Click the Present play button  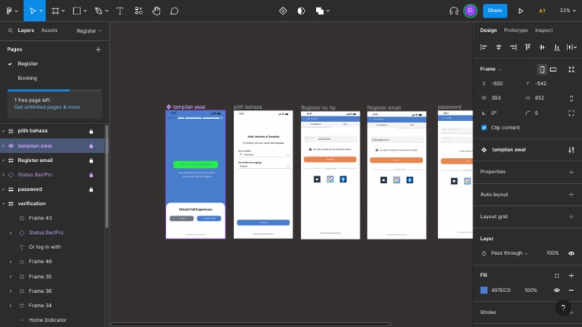click(521, 11)
